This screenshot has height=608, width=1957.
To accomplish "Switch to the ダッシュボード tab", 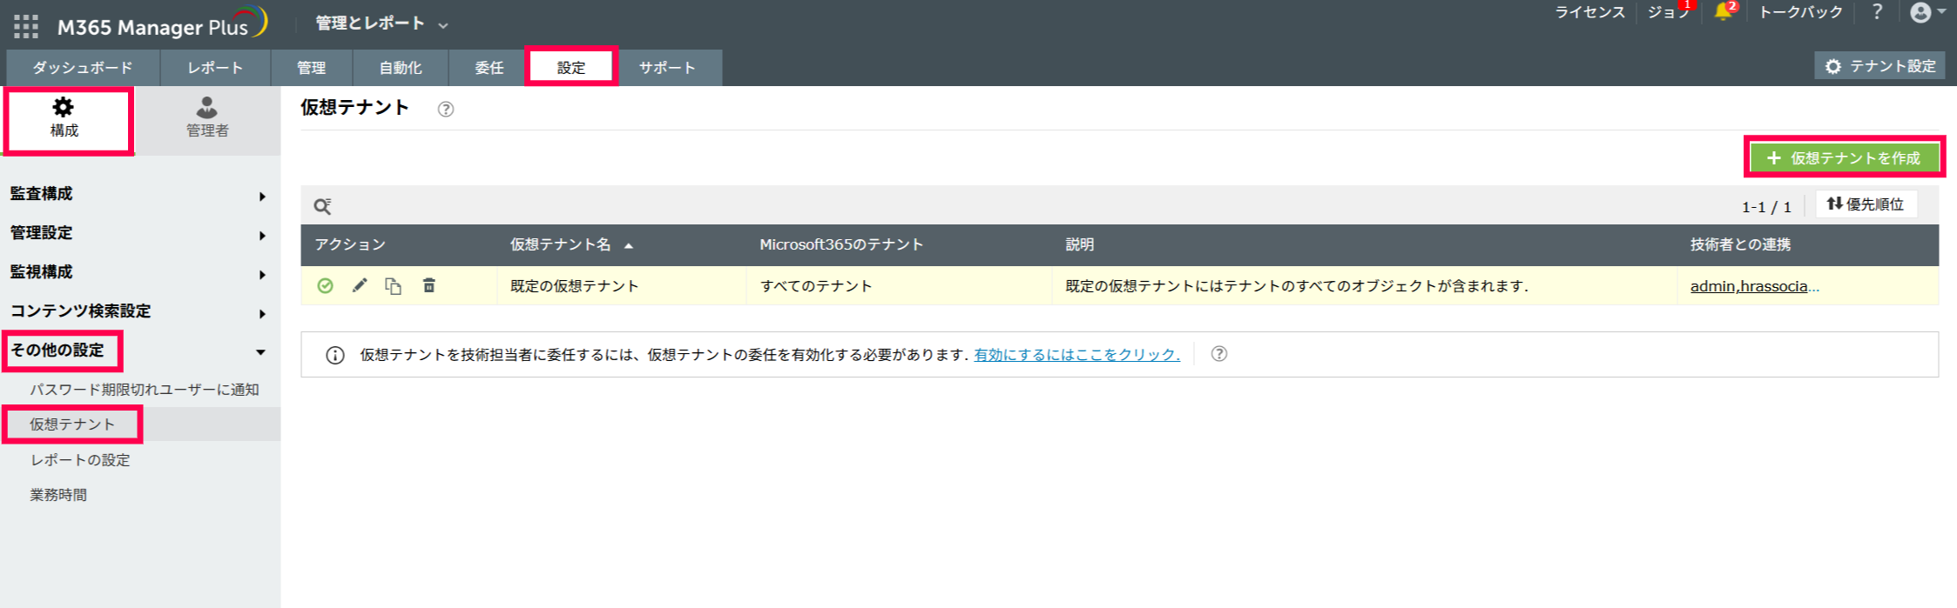I will click(x=83, y=68).
